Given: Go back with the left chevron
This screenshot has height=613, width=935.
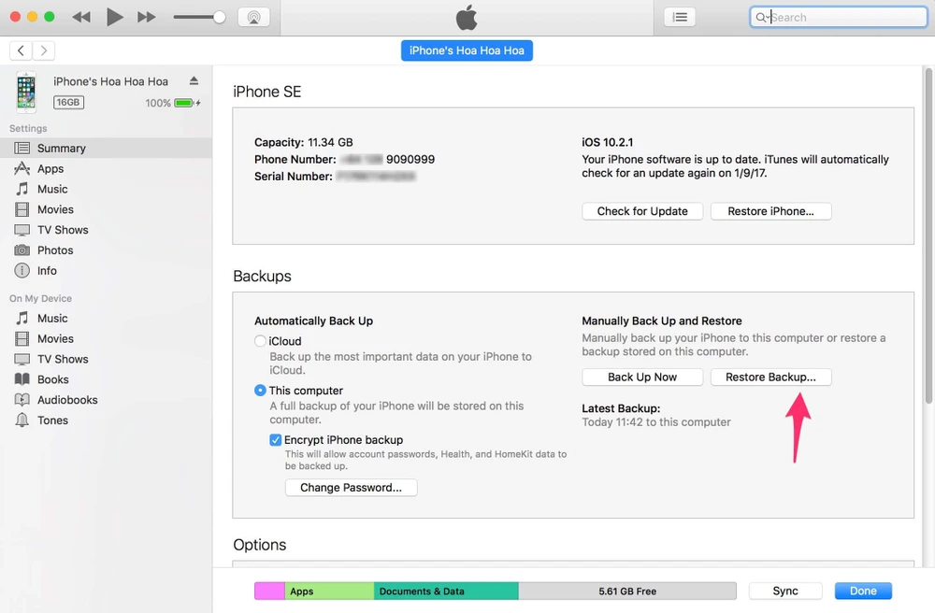Looking at the screenshot, I should pyautogui.click(x=22, y=50).
